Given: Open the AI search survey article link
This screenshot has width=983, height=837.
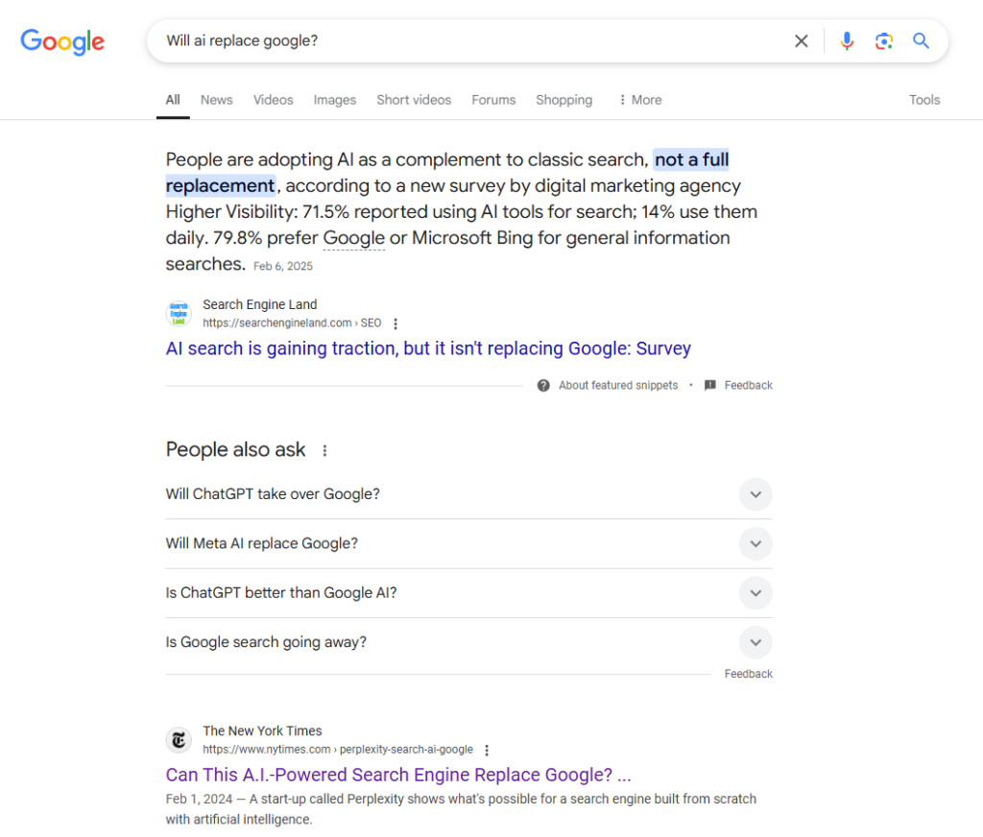Looking at the screenshot, I should (428, 348).
